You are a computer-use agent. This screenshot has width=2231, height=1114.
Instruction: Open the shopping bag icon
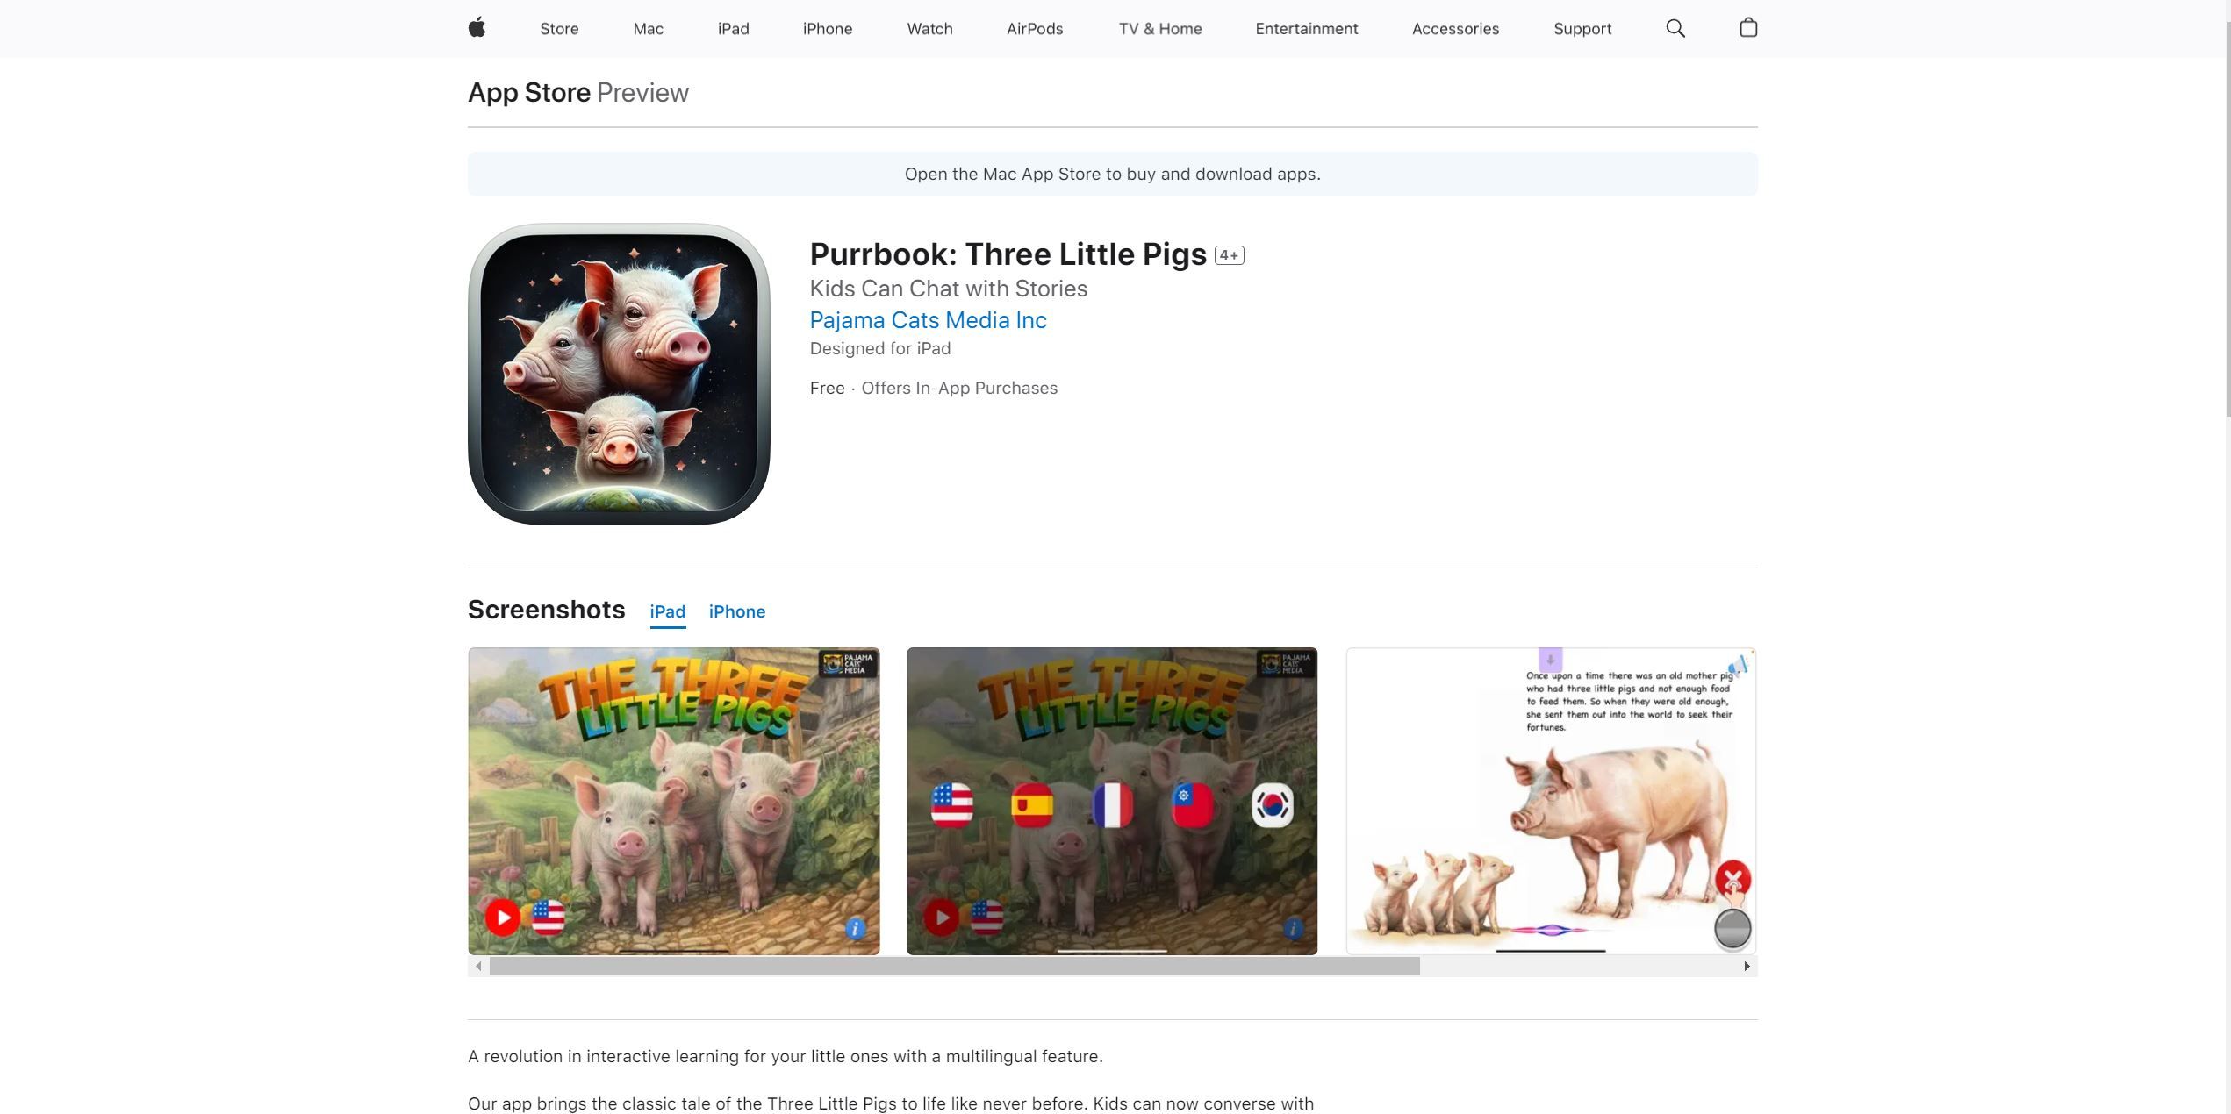pos(1747,28)
